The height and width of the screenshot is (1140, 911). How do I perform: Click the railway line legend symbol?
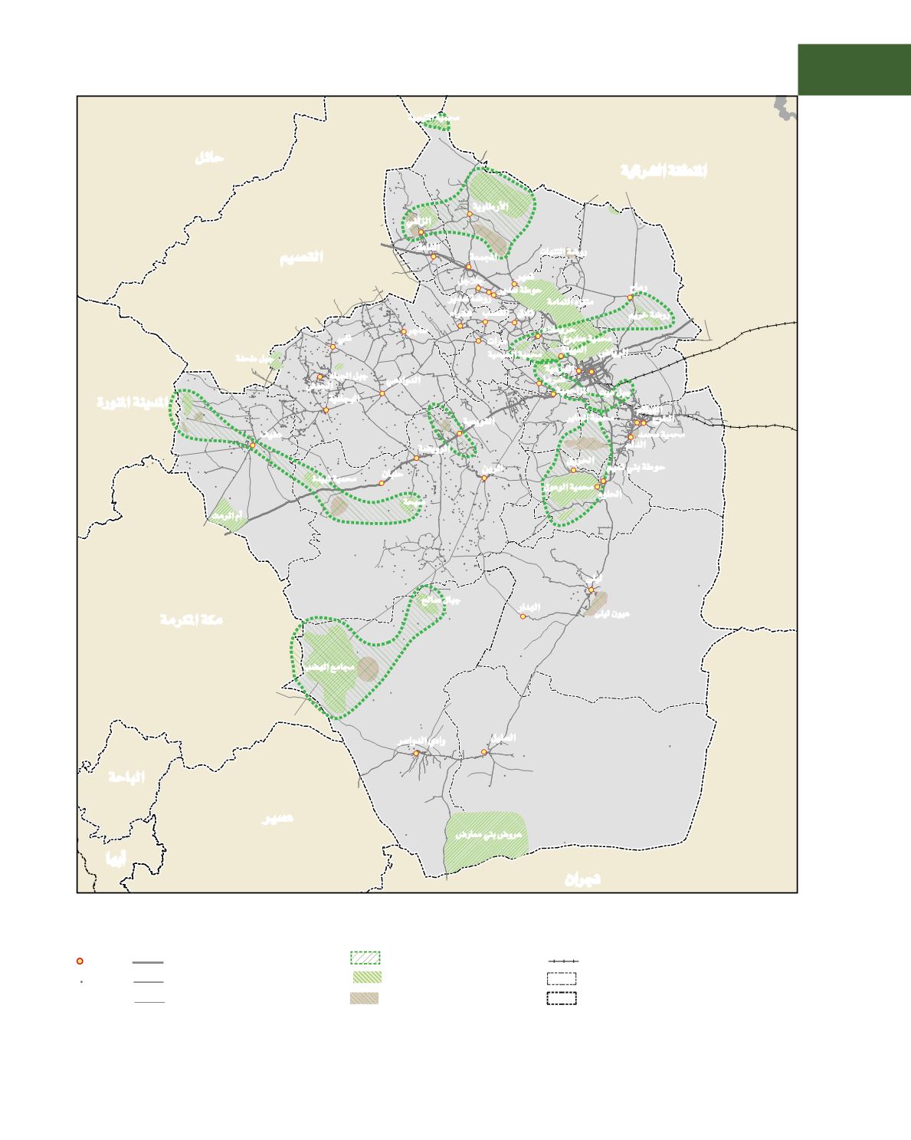point(563,961)
